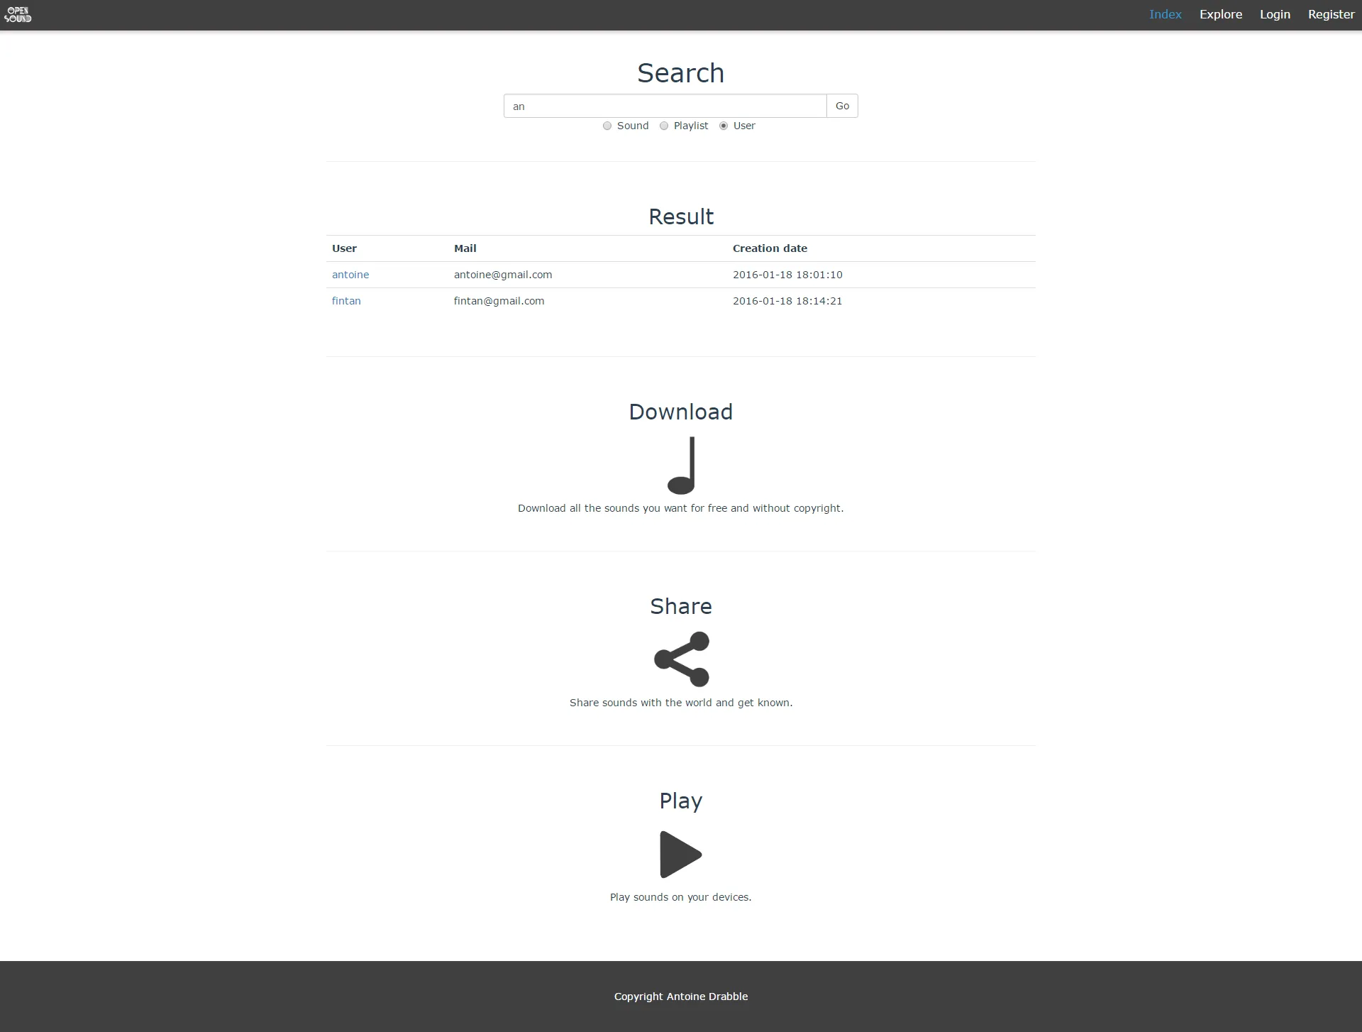1362x1032 pixels.
Task: Focus the search input containing 'an'
Action: (665, 106)
